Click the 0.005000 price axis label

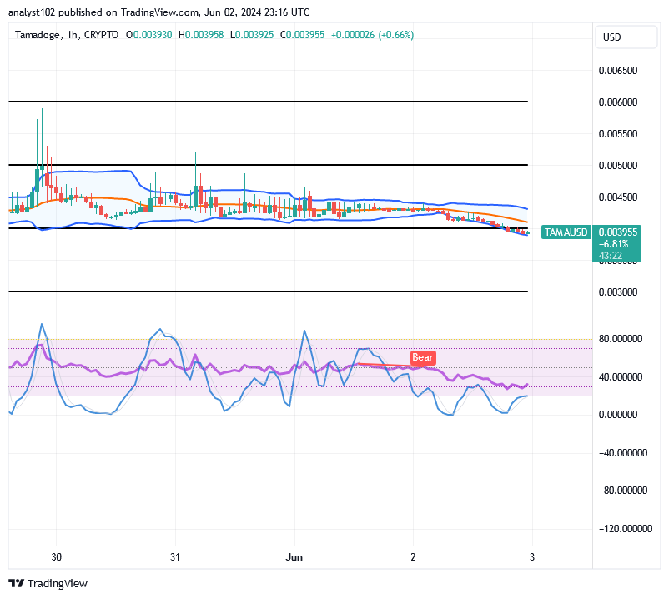coord(618,166)
